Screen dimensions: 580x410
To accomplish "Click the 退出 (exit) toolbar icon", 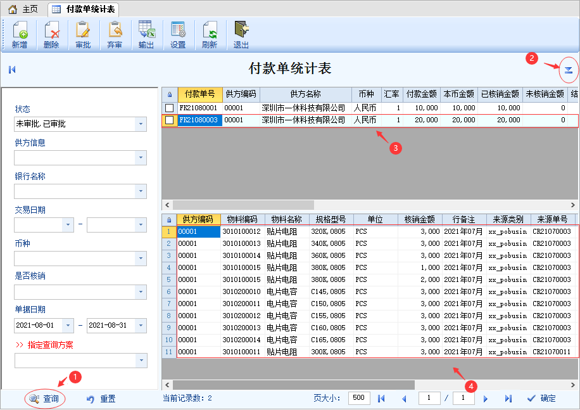I will click(241, 35).
